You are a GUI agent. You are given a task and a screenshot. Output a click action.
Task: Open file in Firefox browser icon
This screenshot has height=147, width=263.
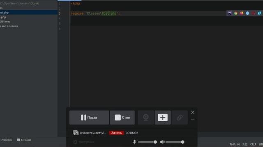pos(242,13)
